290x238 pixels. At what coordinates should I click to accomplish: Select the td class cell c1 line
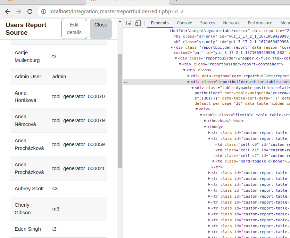click(252, 150)
